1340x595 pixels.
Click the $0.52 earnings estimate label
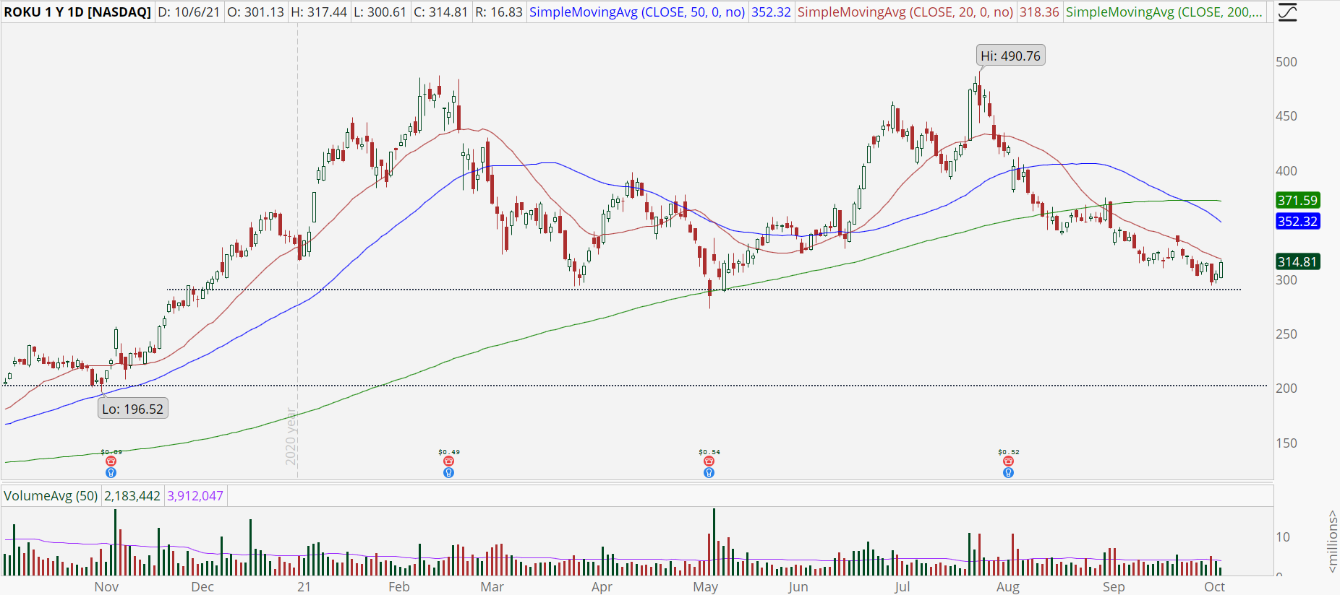(1009, 452)
